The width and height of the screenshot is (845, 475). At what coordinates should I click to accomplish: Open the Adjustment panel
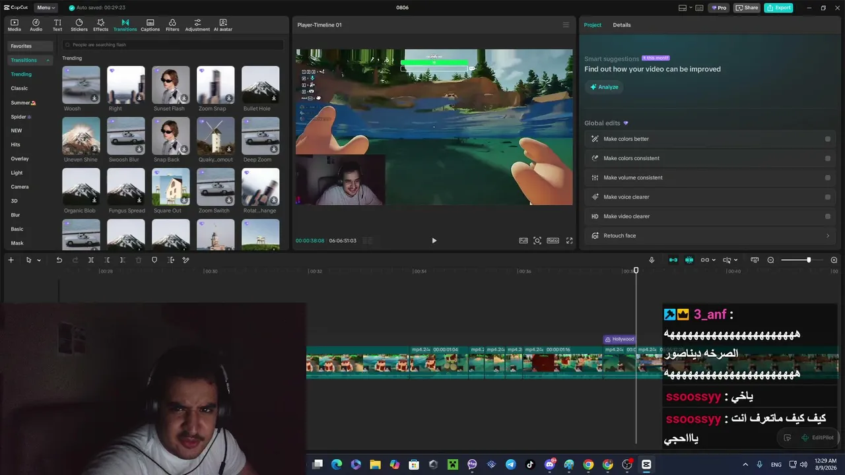pos(197,25)
